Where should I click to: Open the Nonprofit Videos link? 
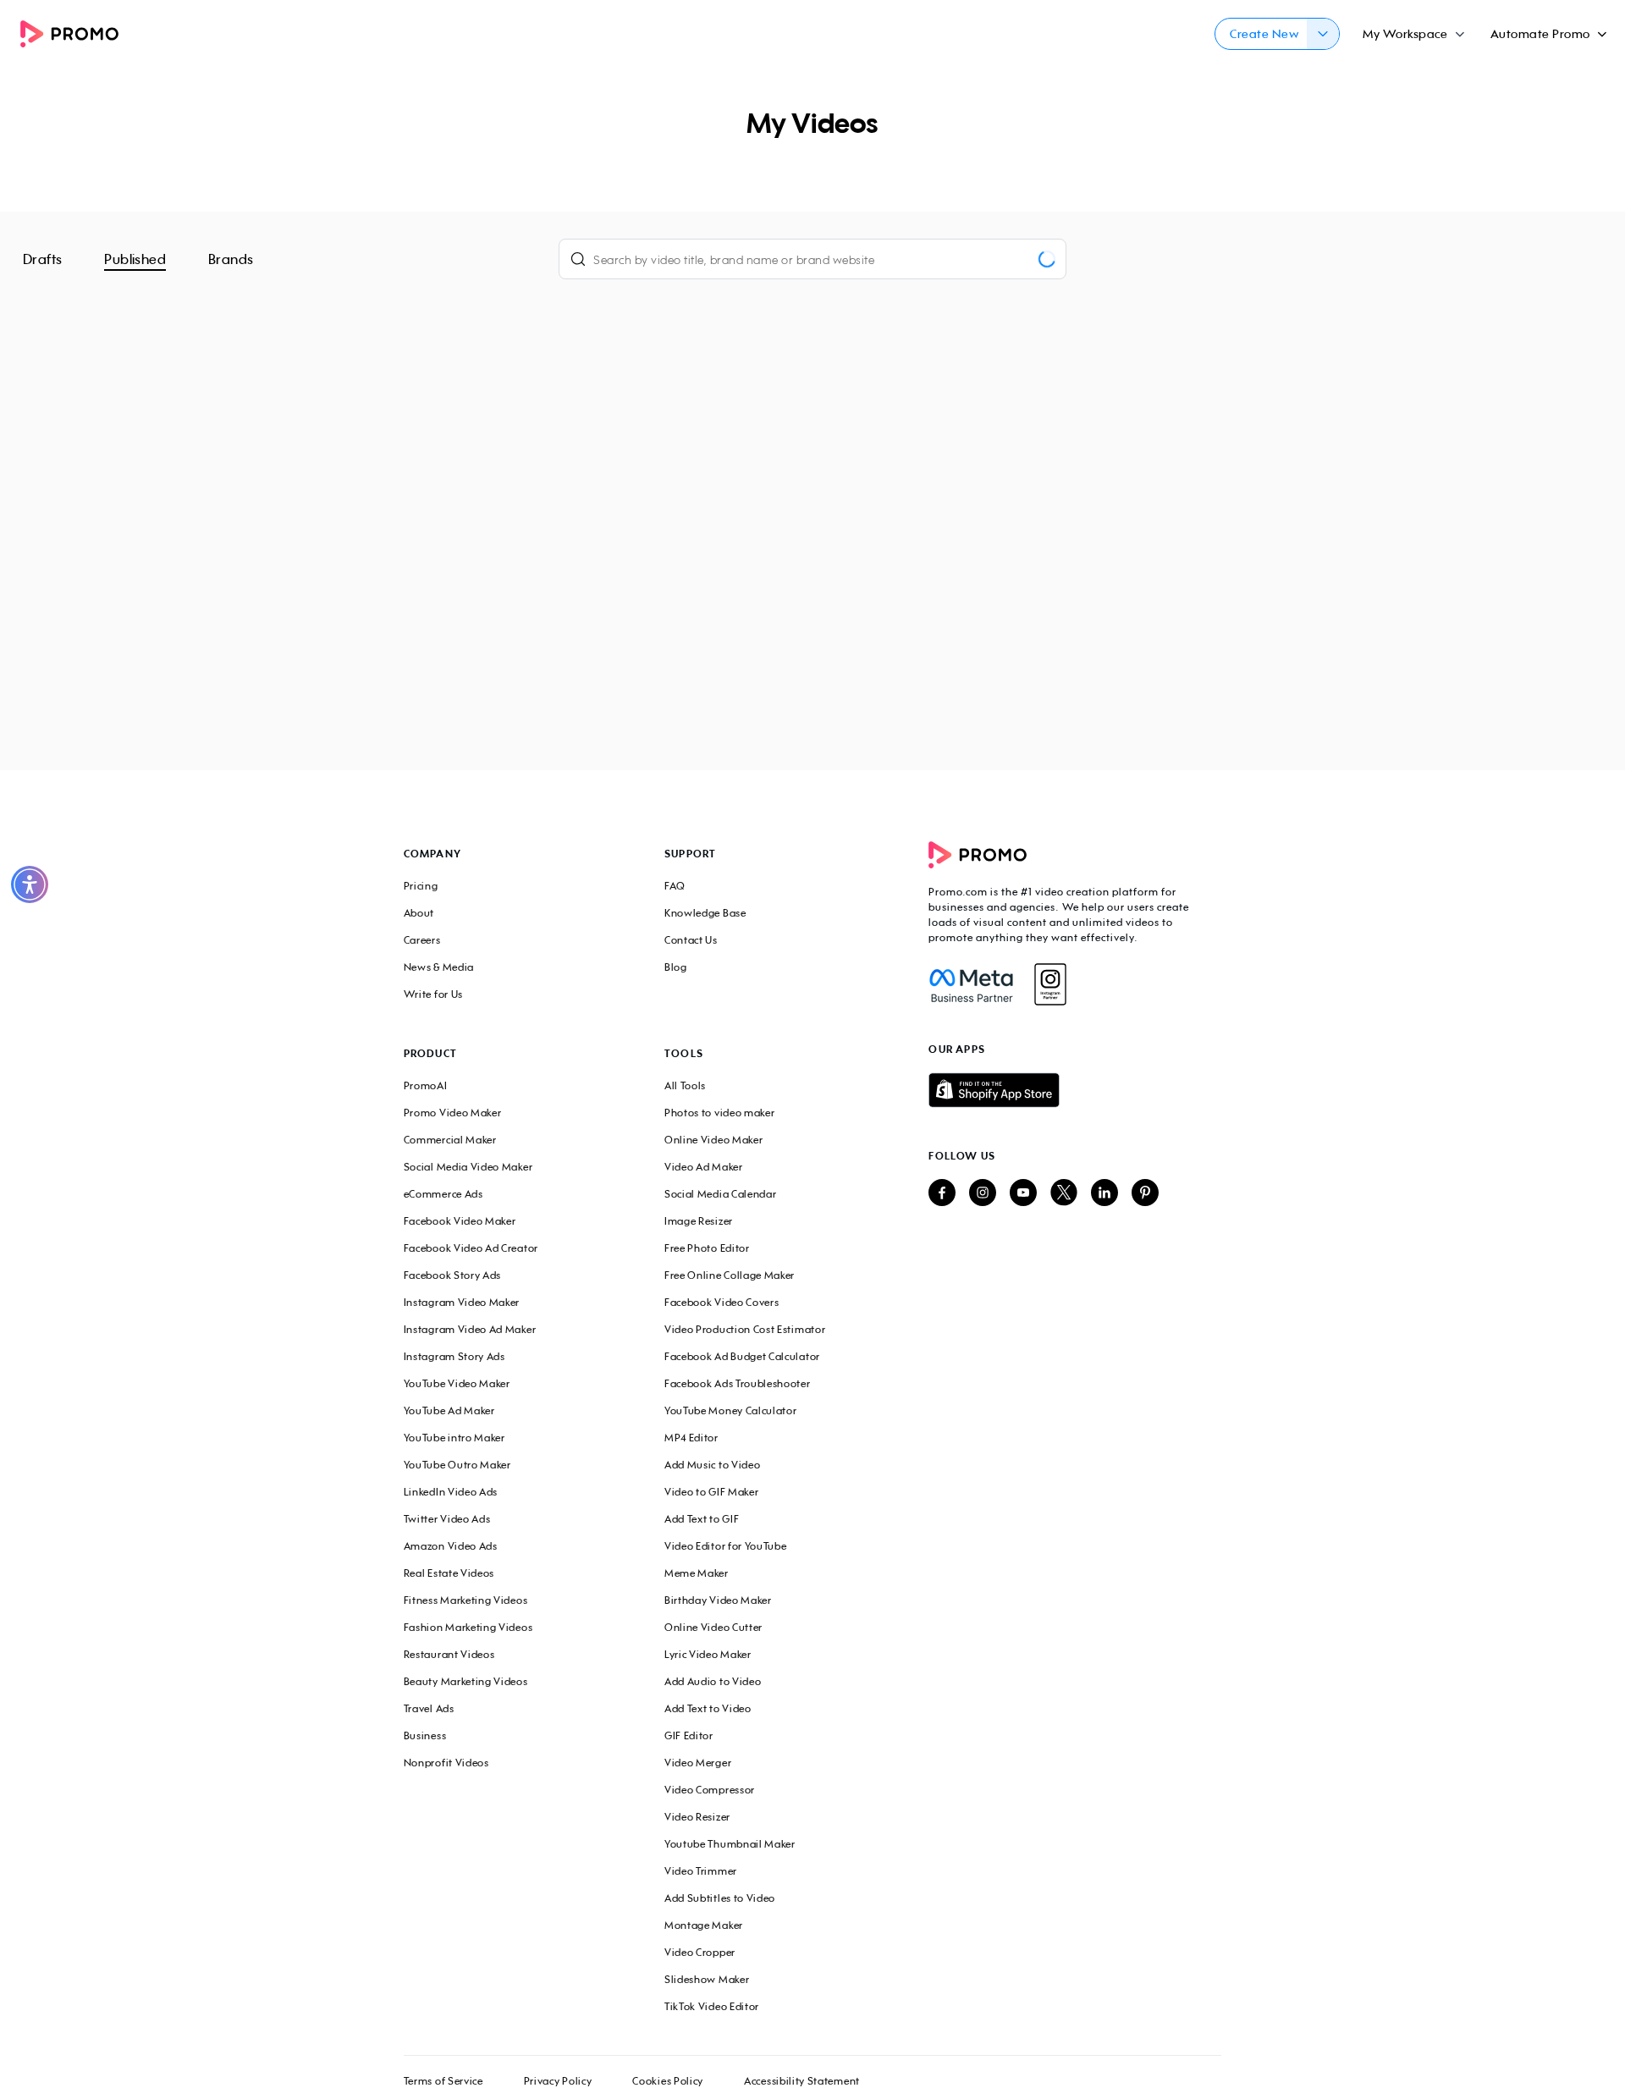tap(446, 1763)
